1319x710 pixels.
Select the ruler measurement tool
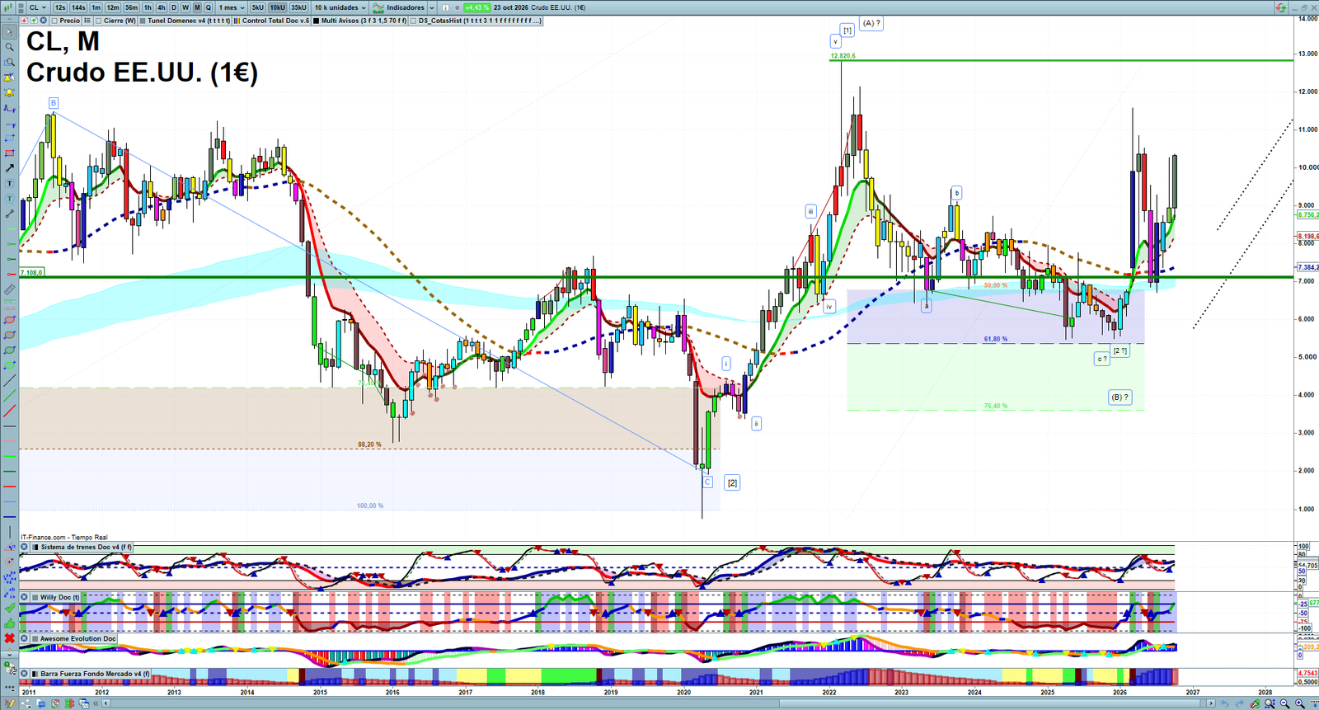coord(10,289)
